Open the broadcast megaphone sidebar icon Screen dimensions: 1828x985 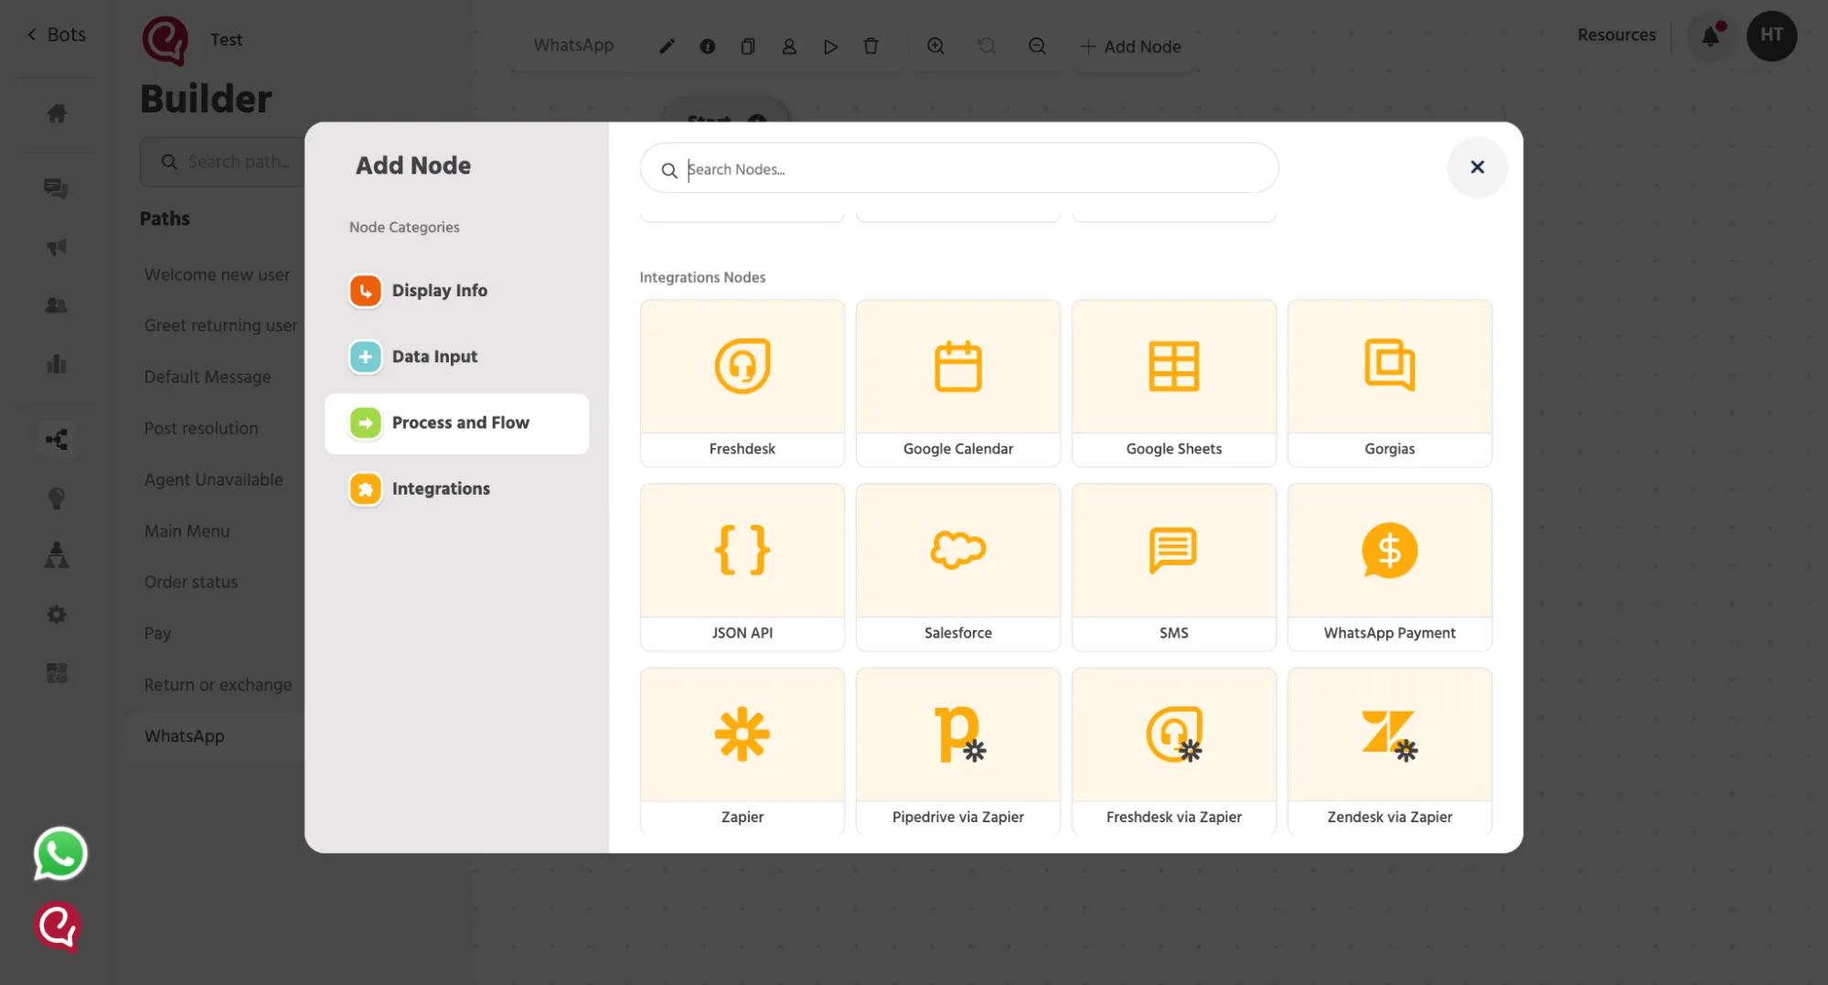(x=57, y=247)
